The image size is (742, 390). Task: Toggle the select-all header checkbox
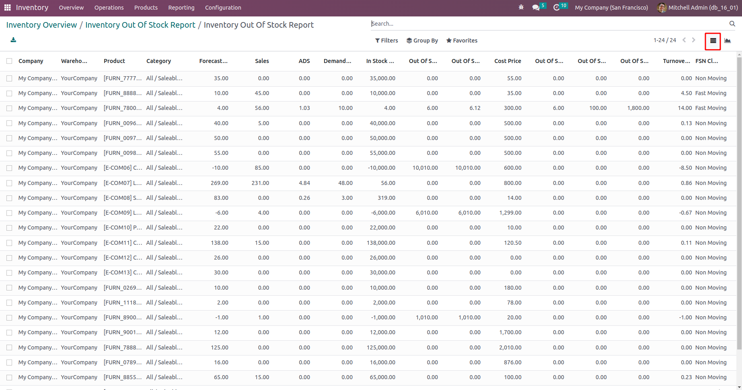pos(9,61)
